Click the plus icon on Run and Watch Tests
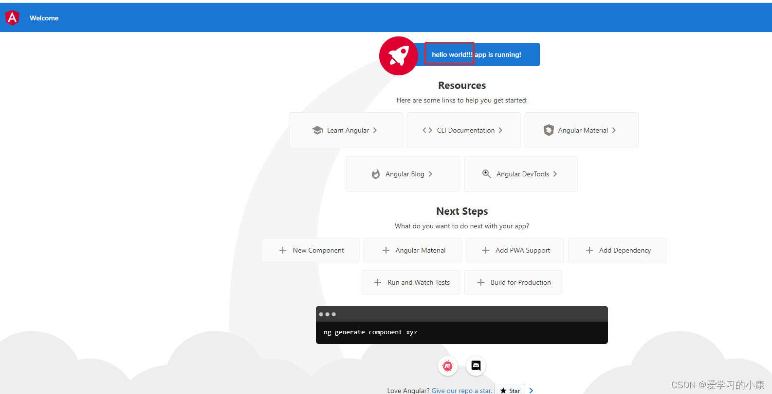772x394 pixels. [x=378, y=282]
